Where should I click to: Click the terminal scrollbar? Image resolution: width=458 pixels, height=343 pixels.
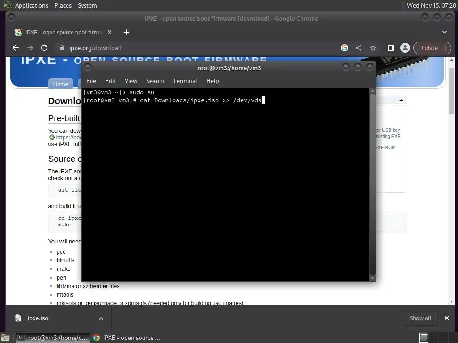373,184
